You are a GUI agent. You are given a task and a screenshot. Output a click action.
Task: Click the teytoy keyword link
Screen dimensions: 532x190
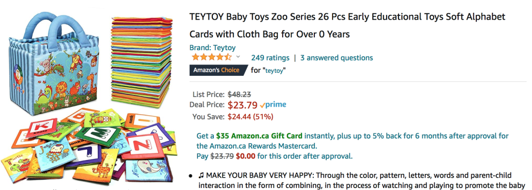pos(275,70)
